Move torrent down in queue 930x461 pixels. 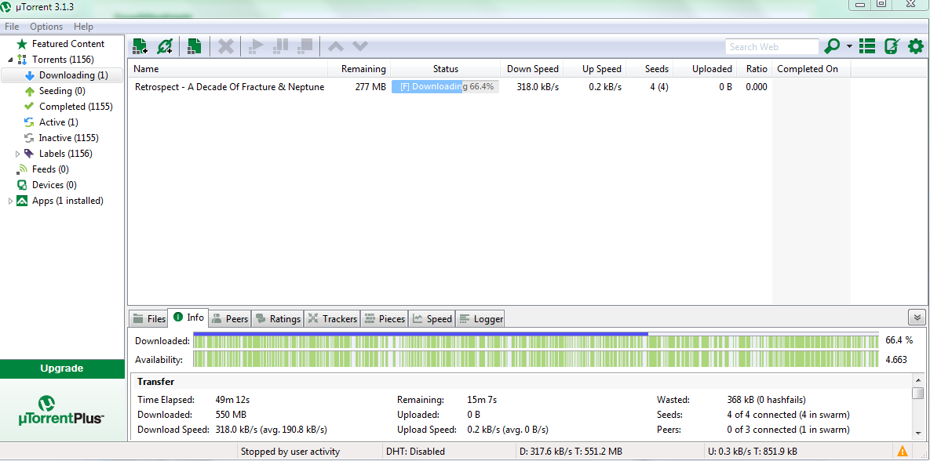[360, 46]
